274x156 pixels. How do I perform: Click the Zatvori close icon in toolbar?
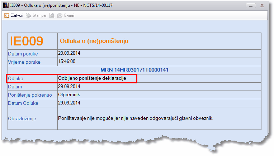(x=7, y=15)
